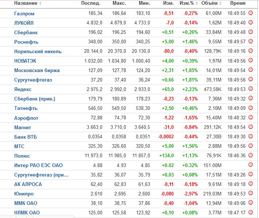Open the Сбербанк stock link
Viewport: 259px width, 218px height.
tap(26, 32)
